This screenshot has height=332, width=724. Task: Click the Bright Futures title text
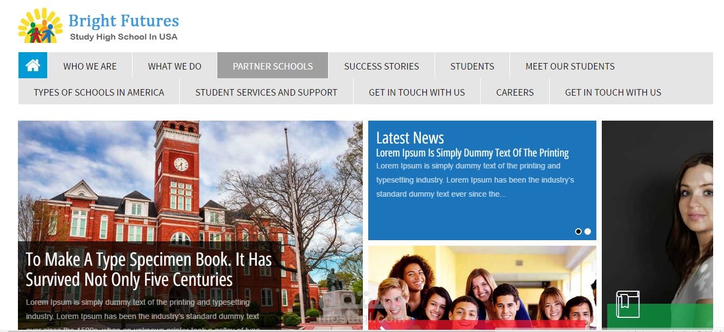click(123, 21)
